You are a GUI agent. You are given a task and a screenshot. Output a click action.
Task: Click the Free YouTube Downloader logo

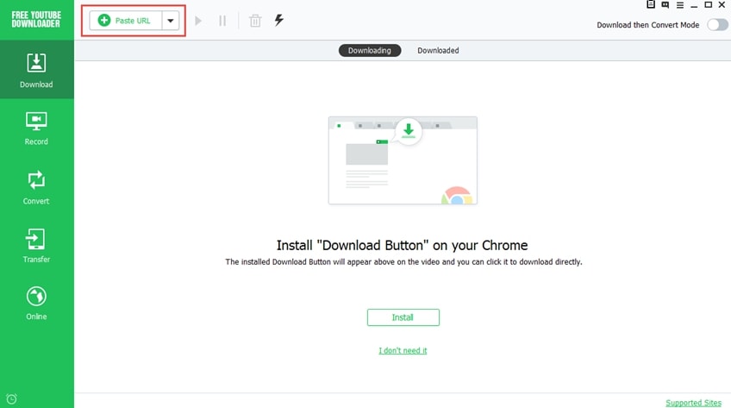(36, 19)
